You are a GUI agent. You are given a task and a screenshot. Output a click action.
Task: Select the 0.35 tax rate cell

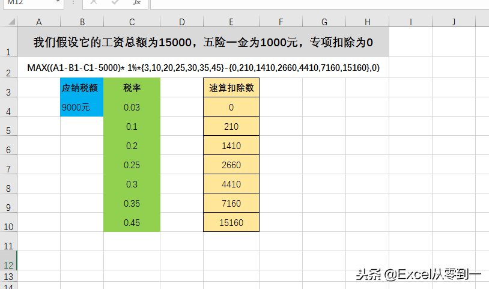pyautogui.click(x=132, y=203)
